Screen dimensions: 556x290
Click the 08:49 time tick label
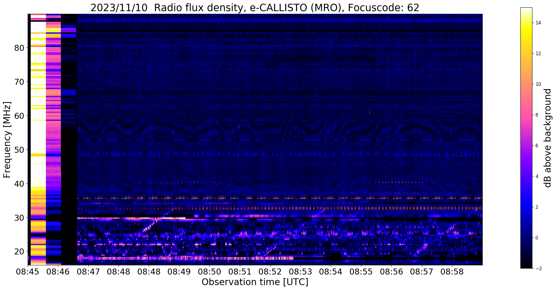(179, 272)
